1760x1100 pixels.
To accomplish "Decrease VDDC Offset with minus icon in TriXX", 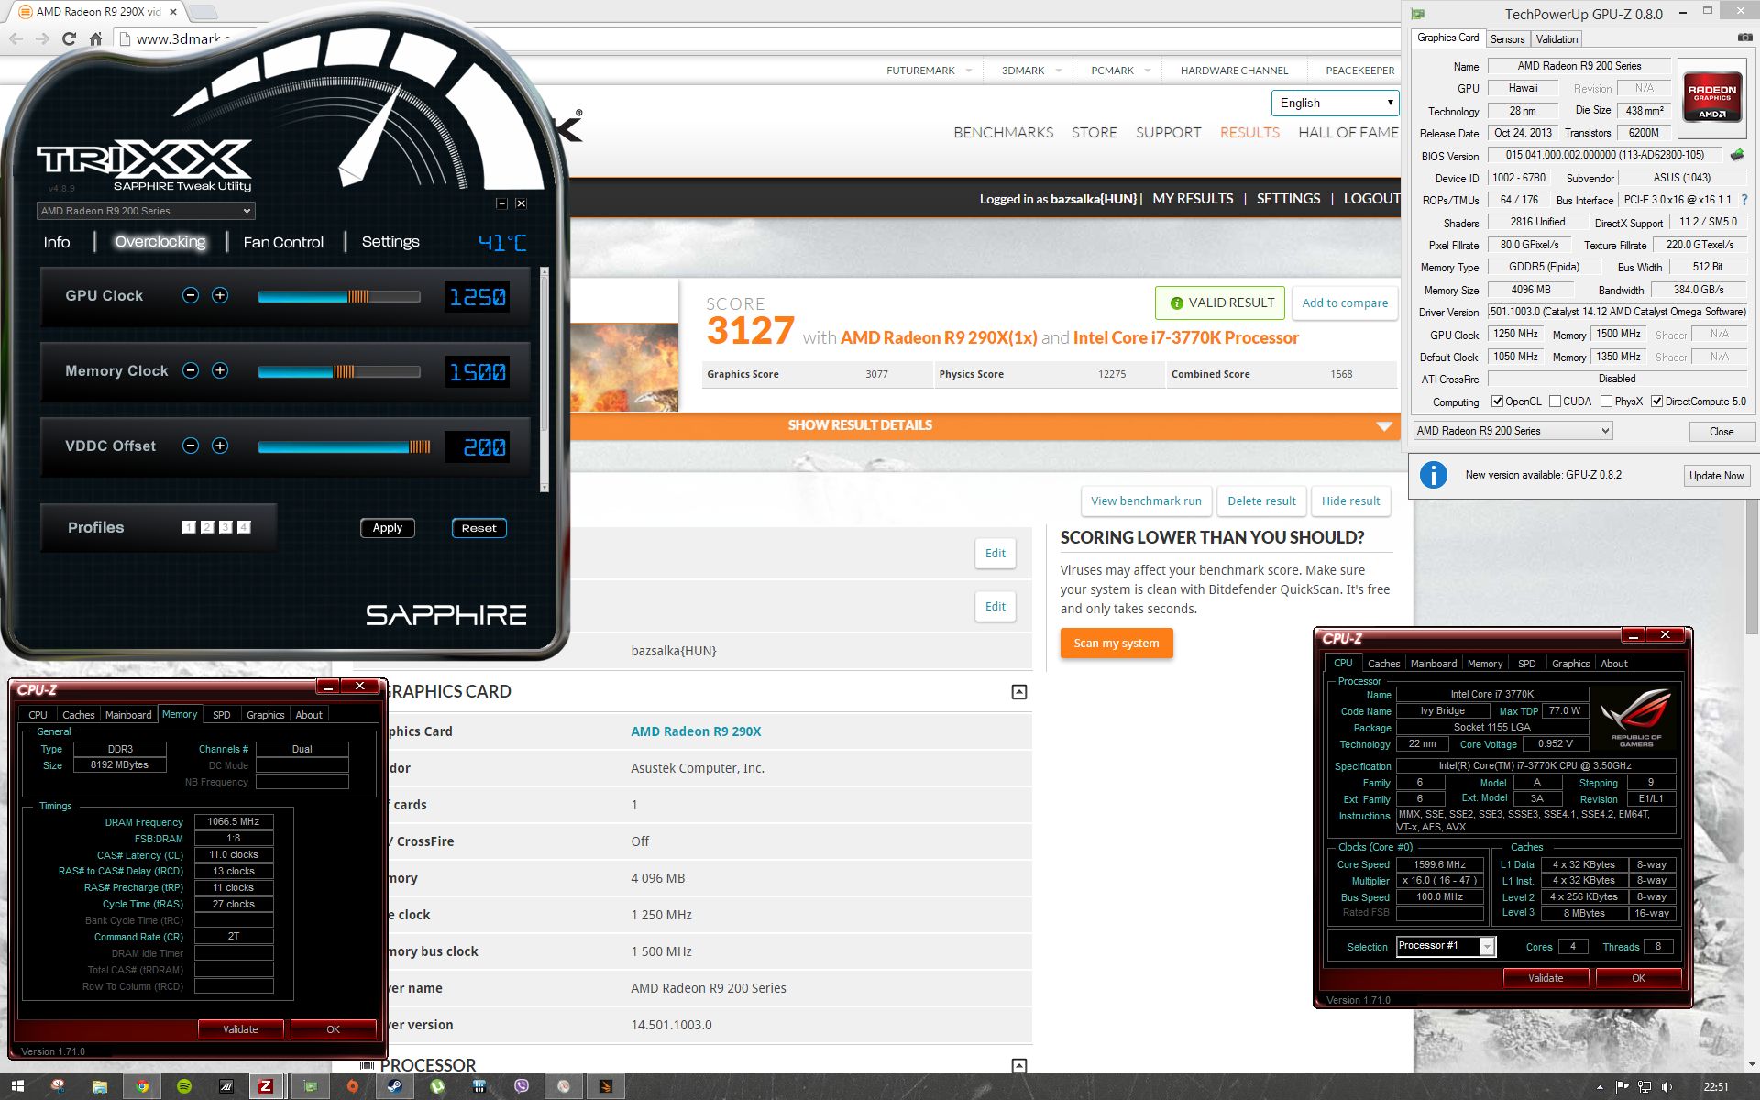I will [191, 445].
